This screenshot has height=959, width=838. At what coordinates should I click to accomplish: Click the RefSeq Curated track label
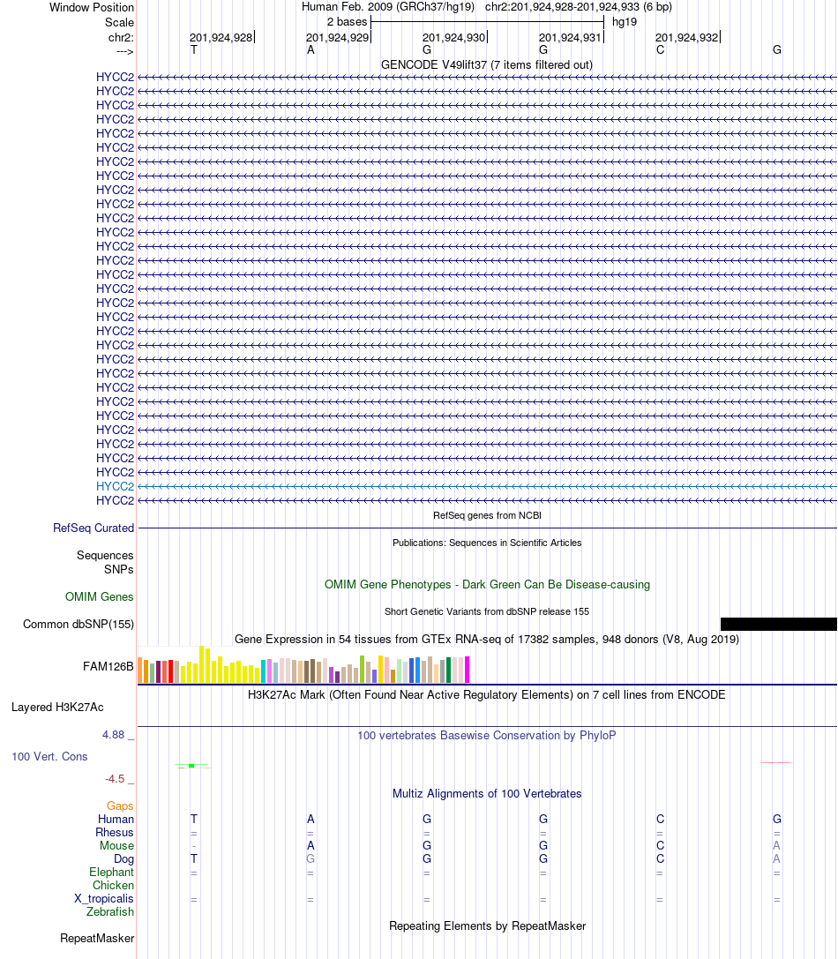coord(93,528)
